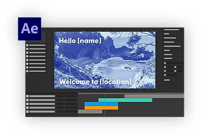Select the "Hello [name]" text in preview

(x=80, y=41)
